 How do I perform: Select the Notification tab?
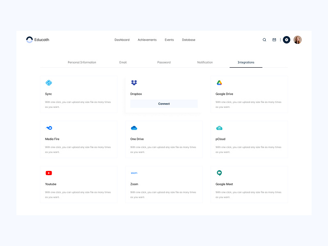205,62
